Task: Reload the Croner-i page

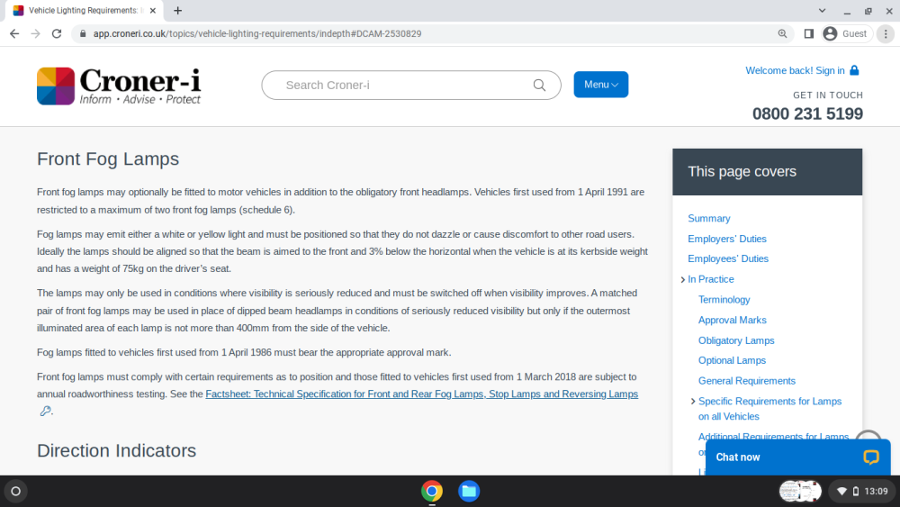Action: 56,34
